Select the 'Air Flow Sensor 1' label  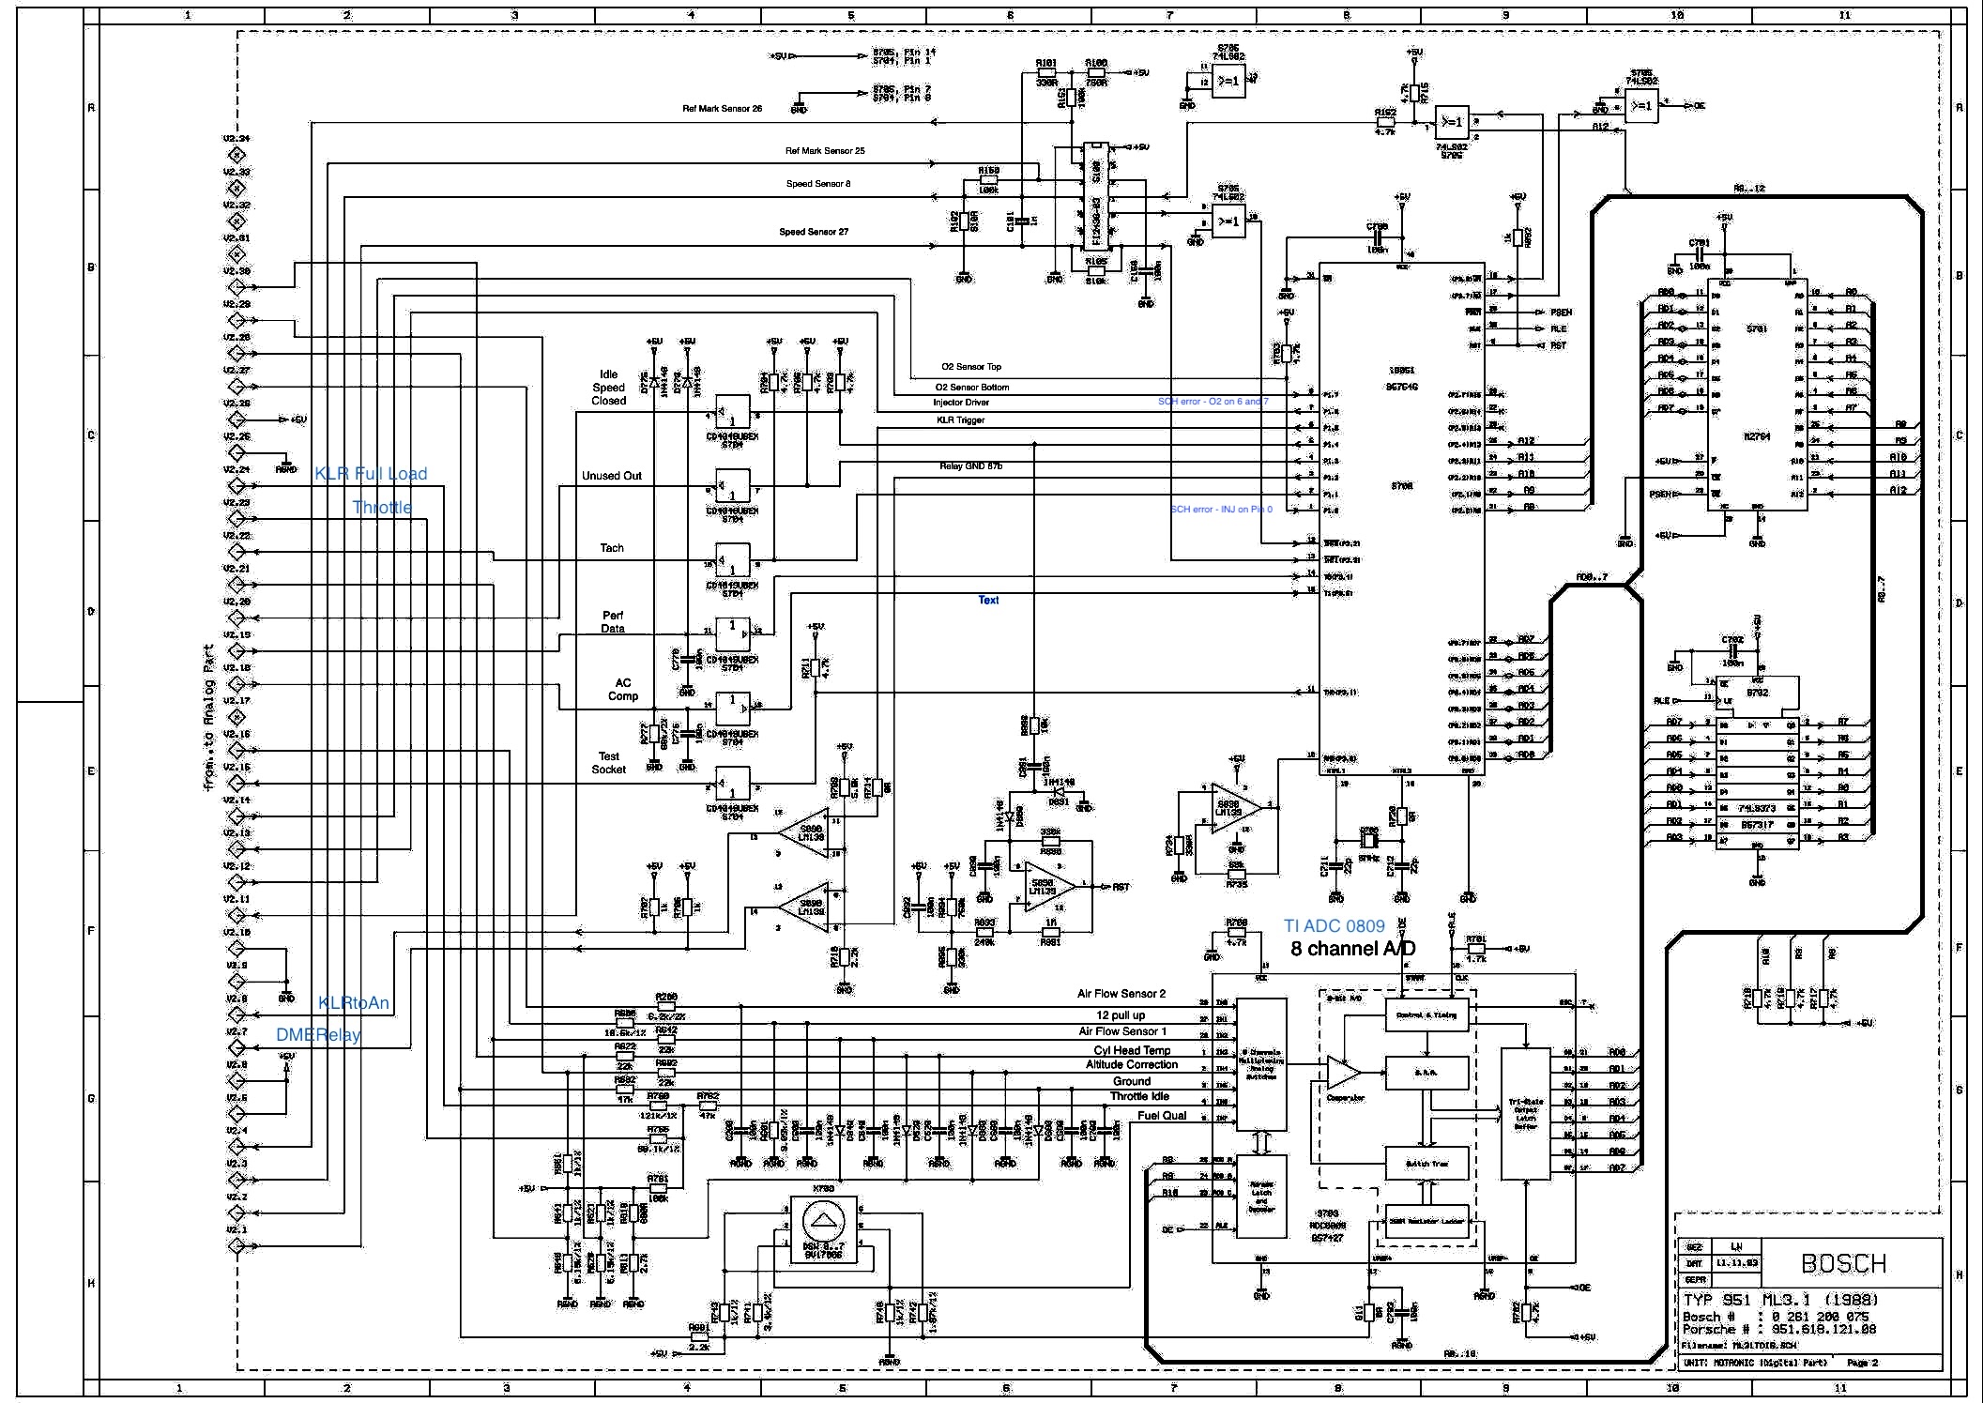[x=1122, y=1031]
